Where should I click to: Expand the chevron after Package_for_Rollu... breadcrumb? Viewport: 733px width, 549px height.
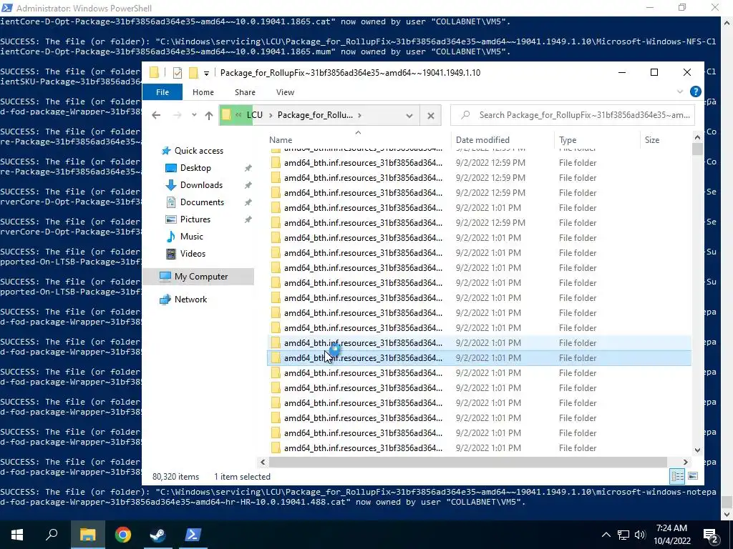click(x=359, y=115)
